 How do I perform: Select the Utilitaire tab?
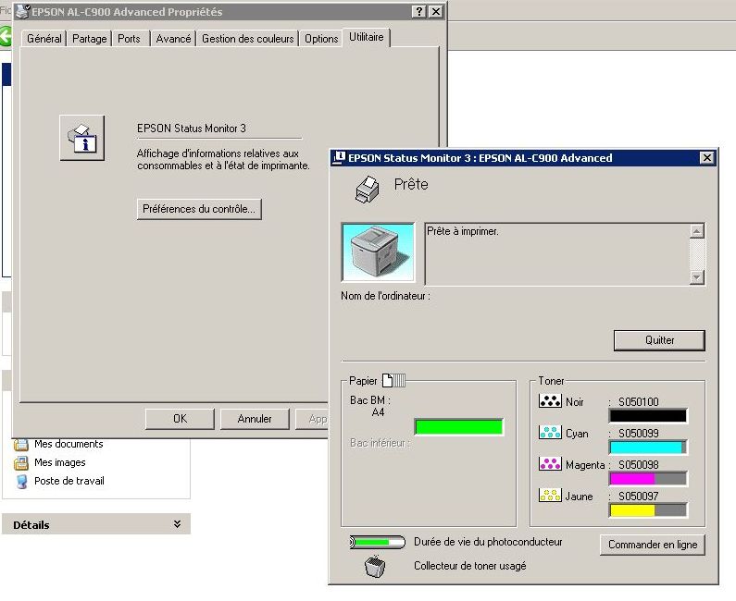(x=366, y=37)
